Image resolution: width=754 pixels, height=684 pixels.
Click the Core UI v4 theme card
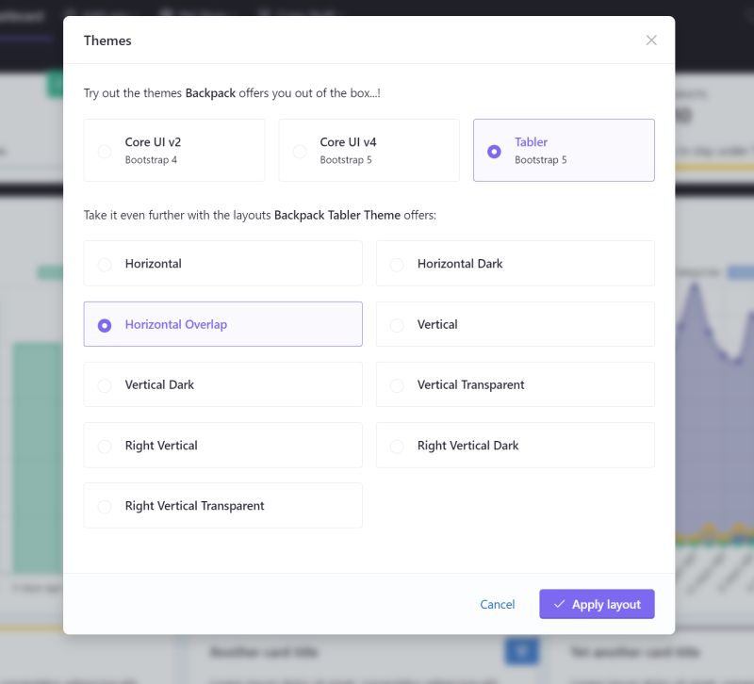pyautogui.click(x=369, y=151)
